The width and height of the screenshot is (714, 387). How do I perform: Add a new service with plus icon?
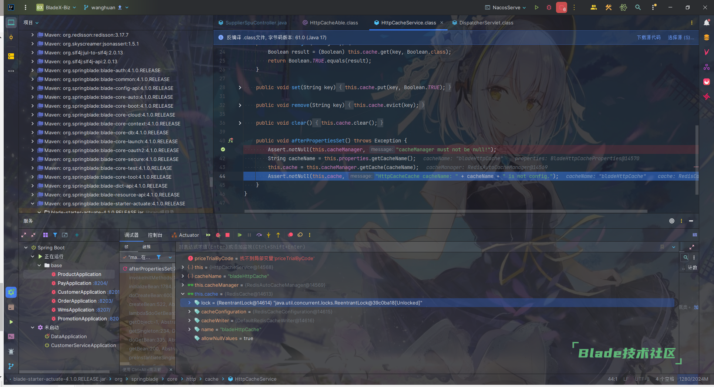coord(77,235)
